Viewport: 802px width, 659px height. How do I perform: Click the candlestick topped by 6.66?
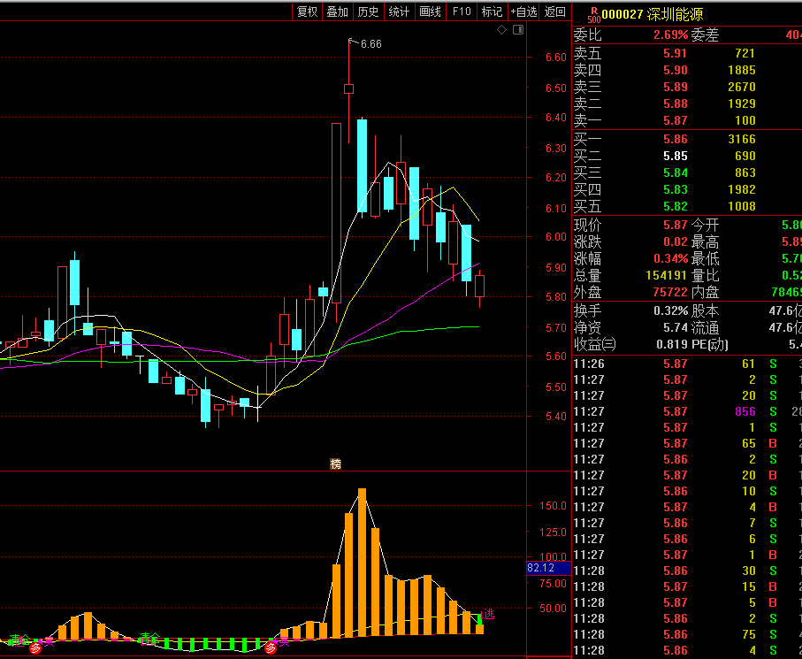[x=348, y=90]
